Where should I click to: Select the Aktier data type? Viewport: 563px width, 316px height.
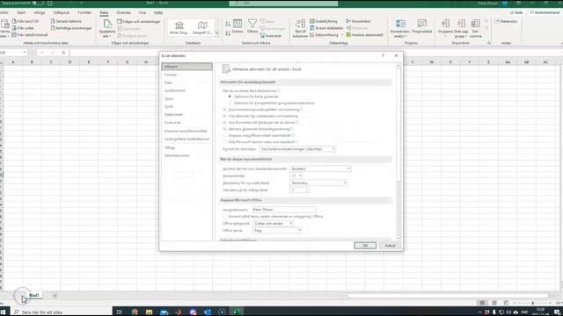pyautogui.click(x=179, y=28)
